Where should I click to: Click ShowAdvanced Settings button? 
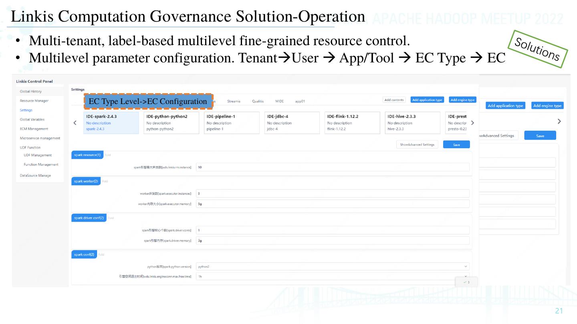417,145
